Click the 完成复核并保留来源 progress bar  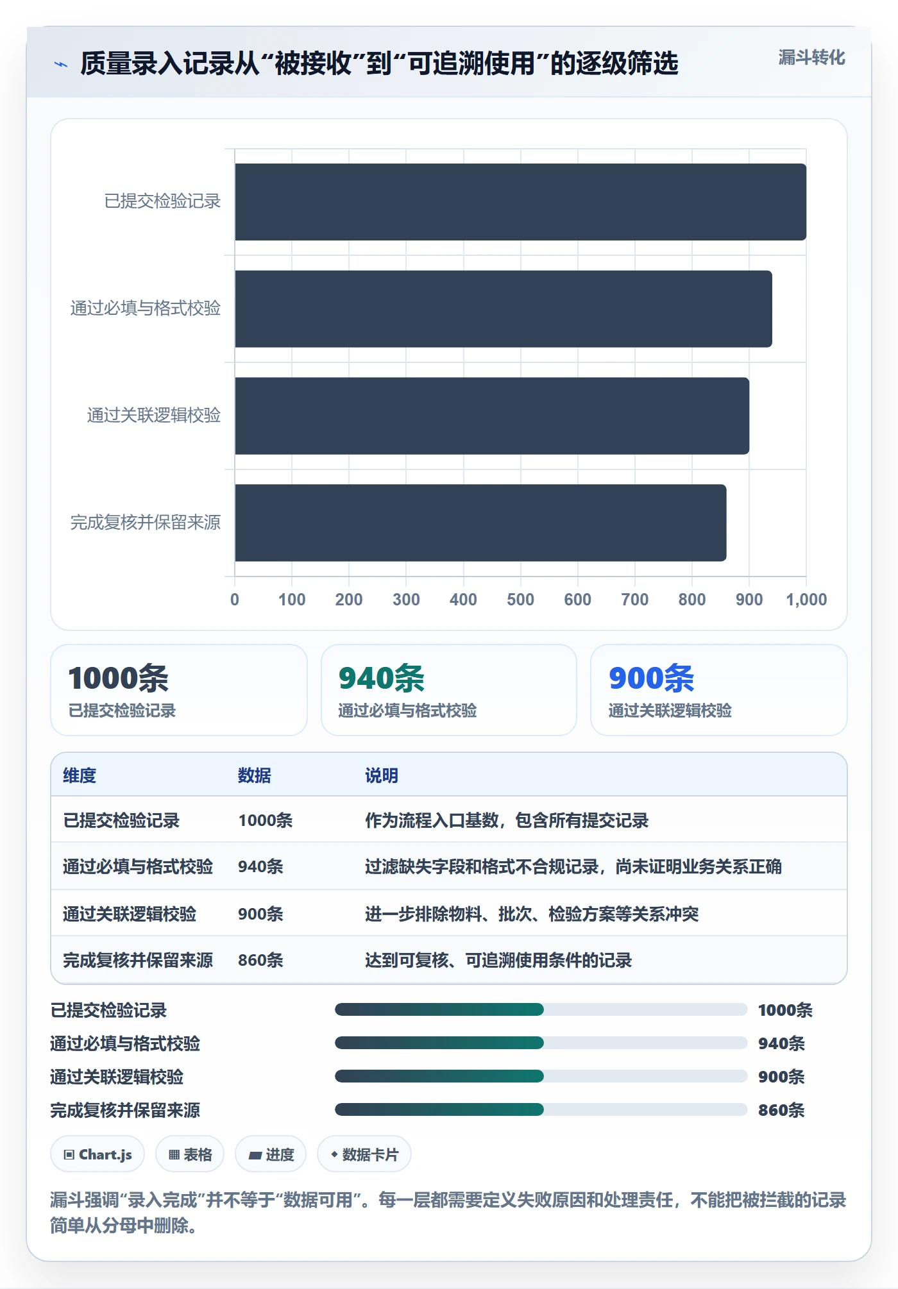[541, 1109]
